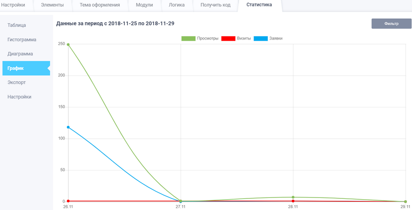Hide the blue Заявки series in legend
The height and width of the screenshot is (210, 412).
[261, 39]
